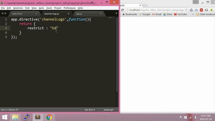215x121 pixels.
Task: Bookmark this page with star icon
Action: coord(186,10)
